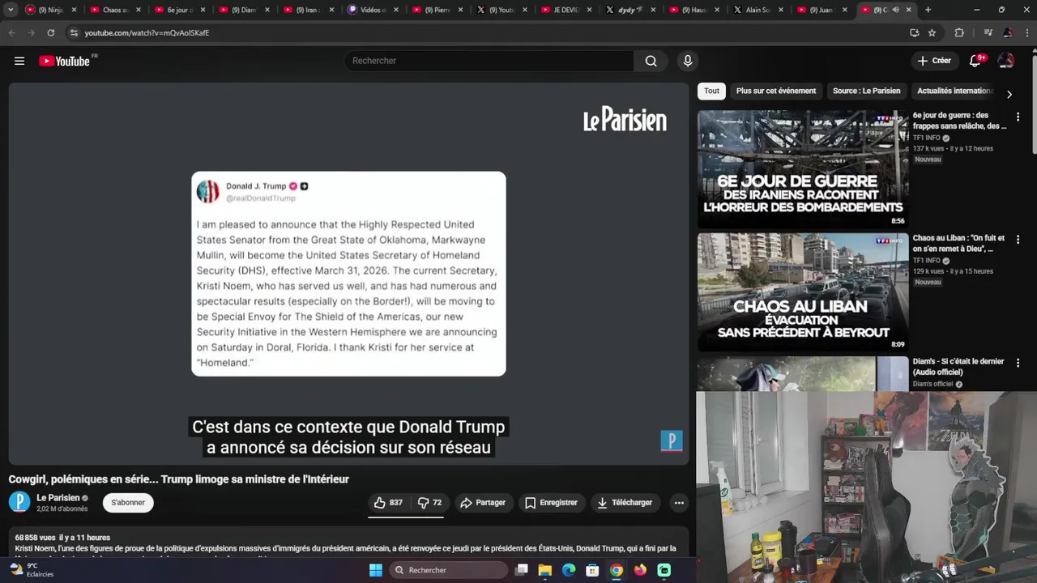Subscribe with the S'abonner button

pyautogui.click(x=128, y=503)
